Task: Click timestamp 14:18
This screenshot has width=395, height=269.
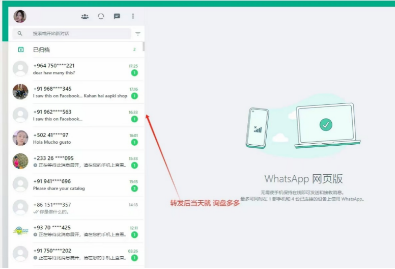Action: (x=133, y=205)
